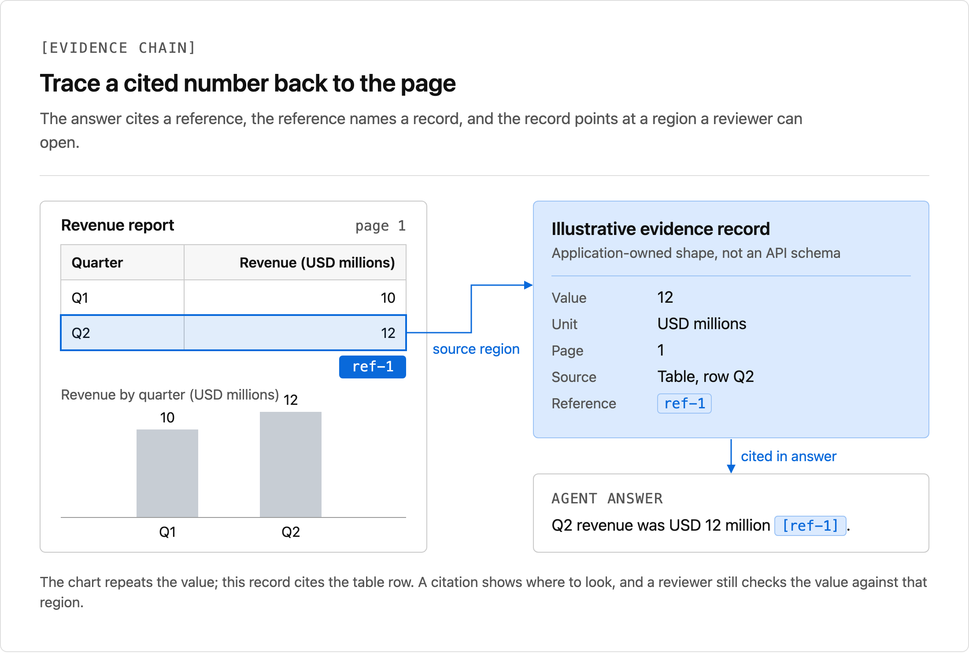This screenshot has height=653, width=969.
Task: Click the [ref-1] citation in the agent answer
Action: point(810,526)
